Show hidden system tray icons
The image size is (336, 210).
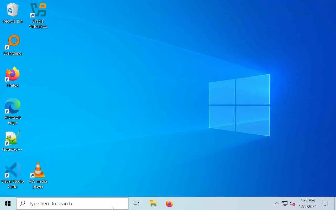[x=277, y=203]
